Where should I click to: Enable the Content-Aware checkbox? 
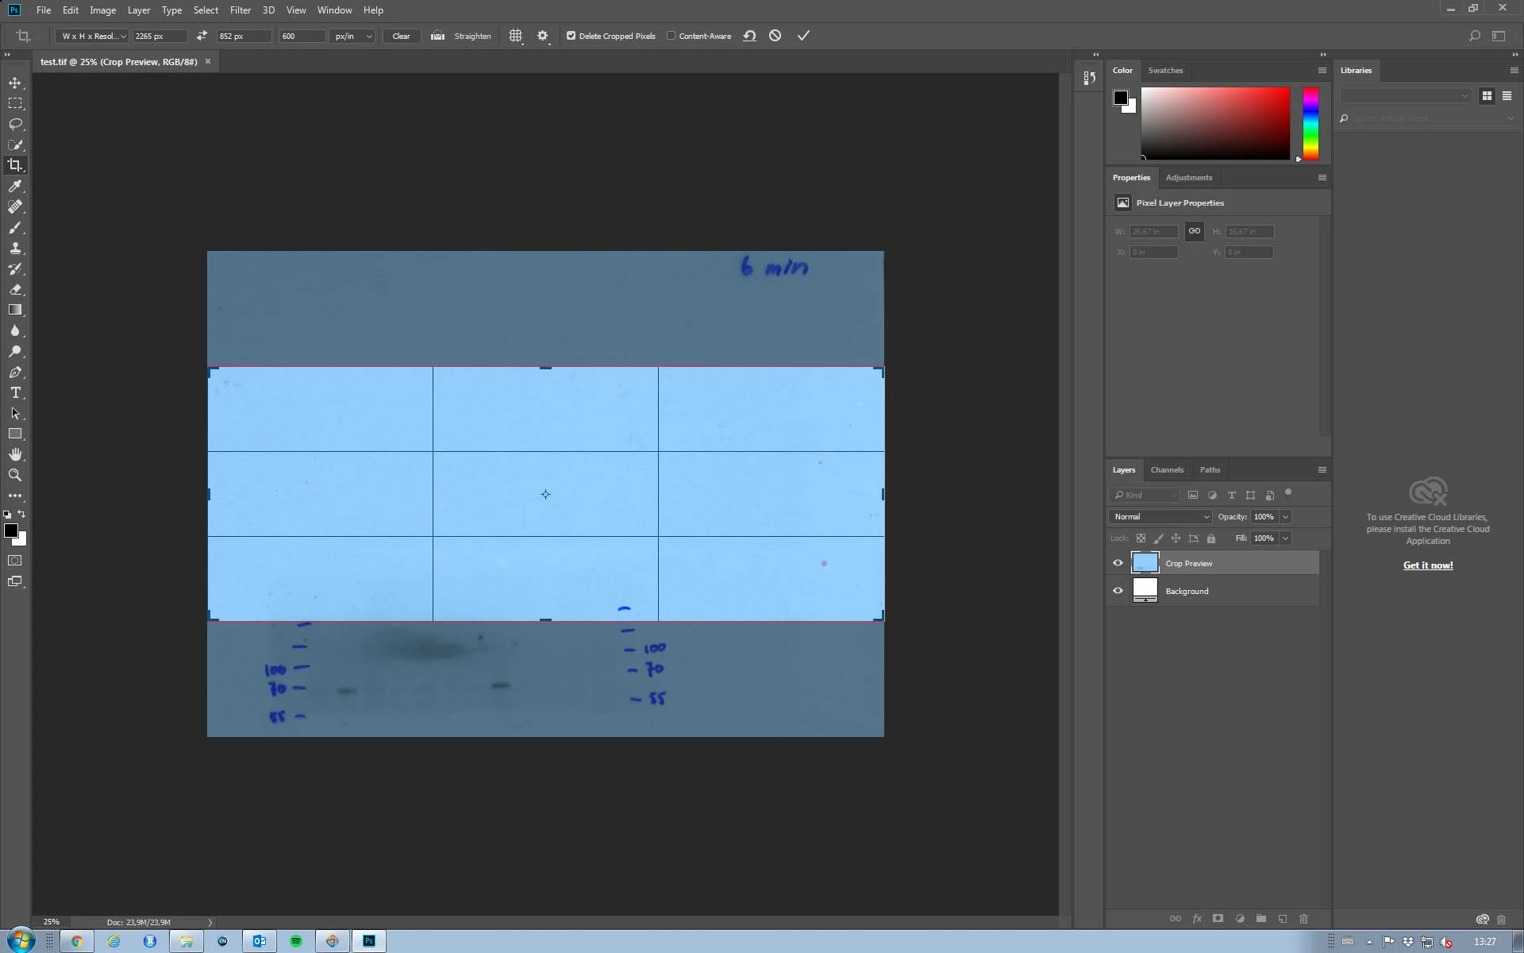tap(672, 36)
